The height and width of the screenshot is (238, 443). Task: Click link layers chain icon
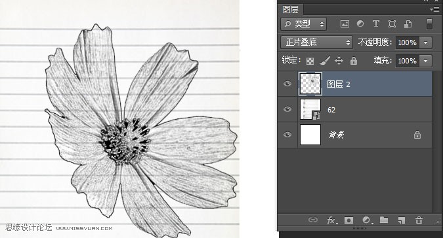(x=313, y=220)
